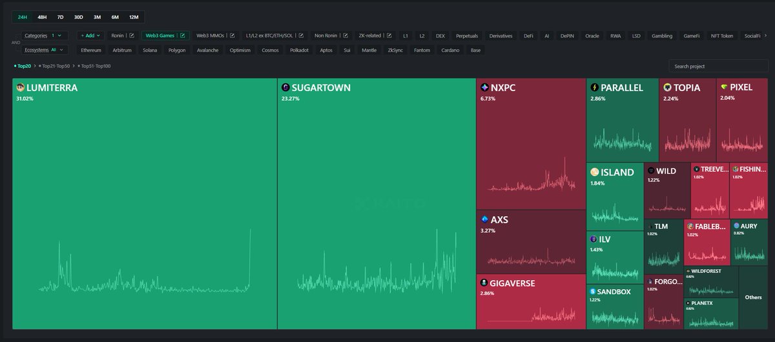775x342 pixels.
Task: Open the LUMITERRA 31.02% treemap tile chart
Action: (145, 204)
